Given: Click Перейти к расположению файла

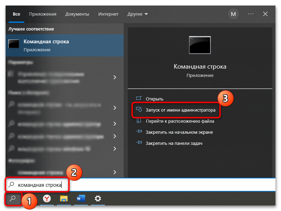Looking at the screenshot, I should [180, 121].
